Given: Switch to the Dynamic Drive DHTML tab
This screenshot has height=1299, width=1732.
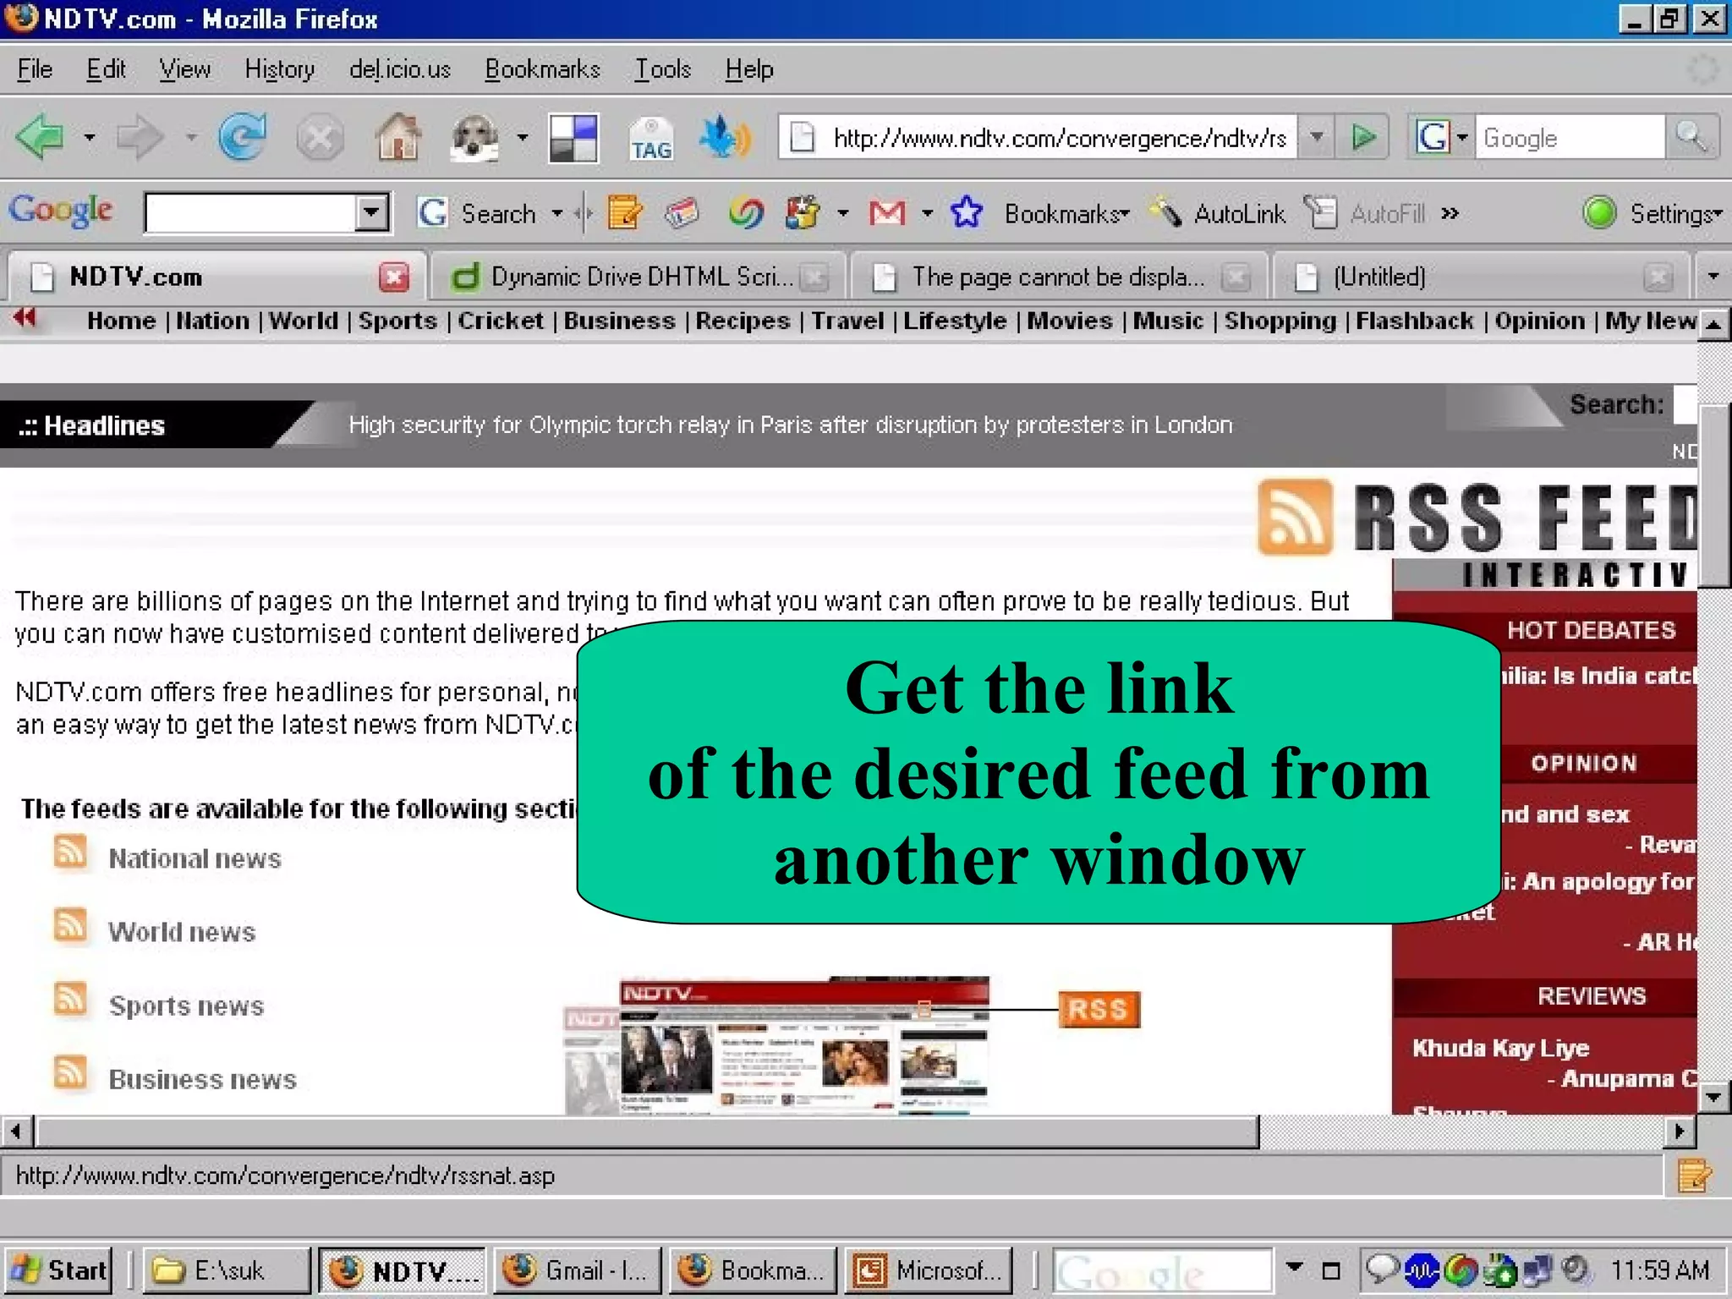Looking at the screenshot, I should 638,277.
